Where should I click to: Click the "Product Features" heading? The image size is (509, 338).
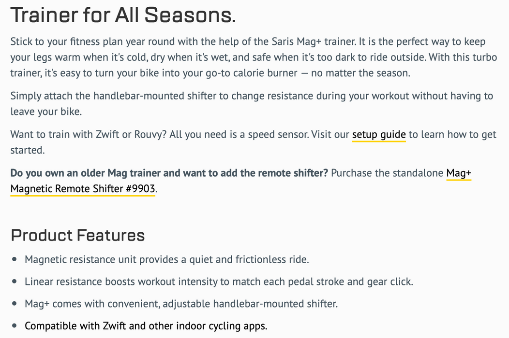pos(78,235)
